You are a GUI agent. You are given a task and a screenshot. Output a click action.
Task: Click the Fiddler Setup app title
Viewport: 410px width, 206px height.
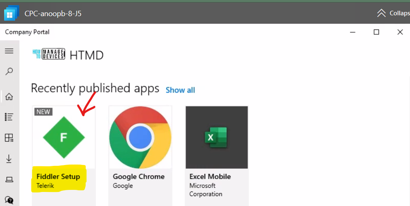58,176
